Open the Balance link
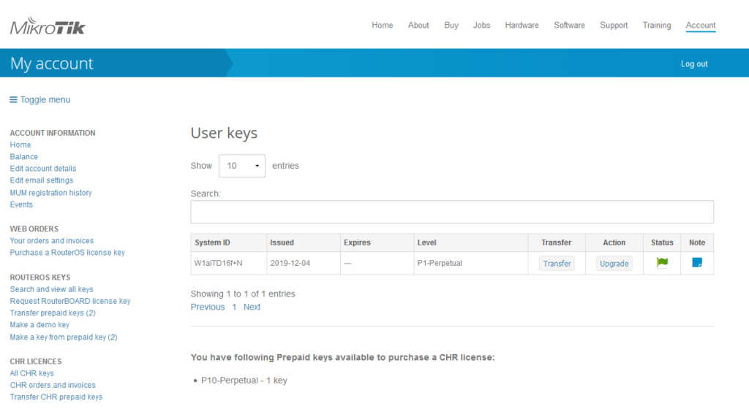 23,156
